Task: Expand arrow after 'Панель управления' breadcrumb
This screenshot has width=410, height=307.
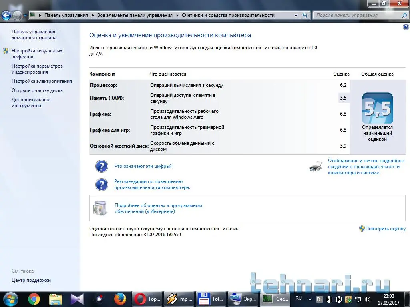Action: coord(92,16)
